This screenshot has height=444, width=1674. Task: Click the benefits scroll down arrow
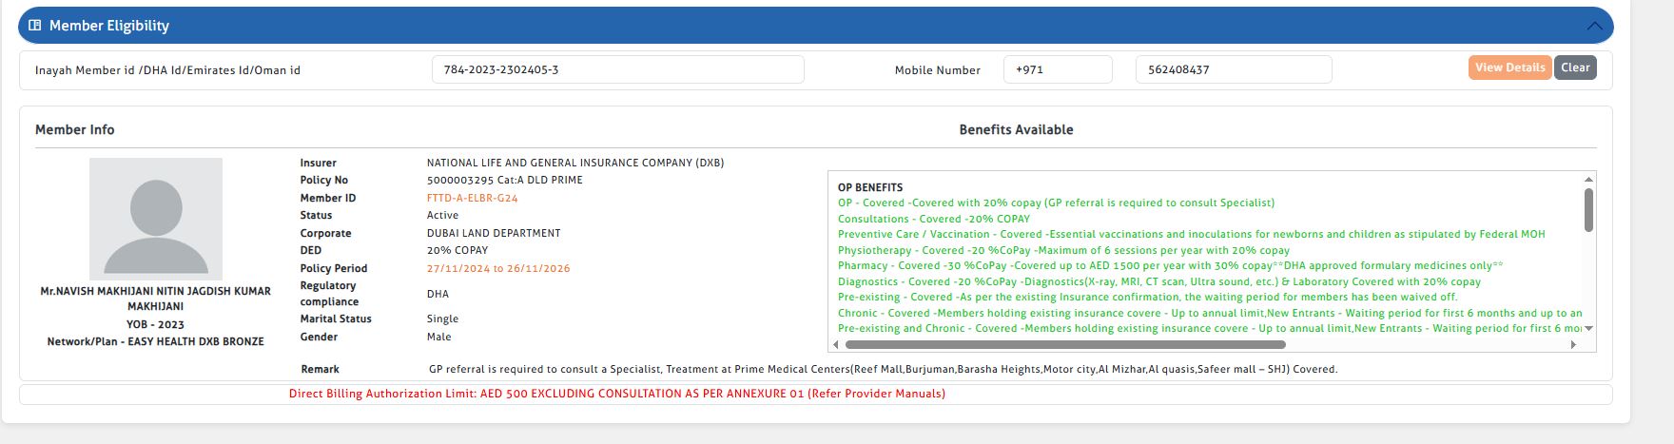[1588, 329]
